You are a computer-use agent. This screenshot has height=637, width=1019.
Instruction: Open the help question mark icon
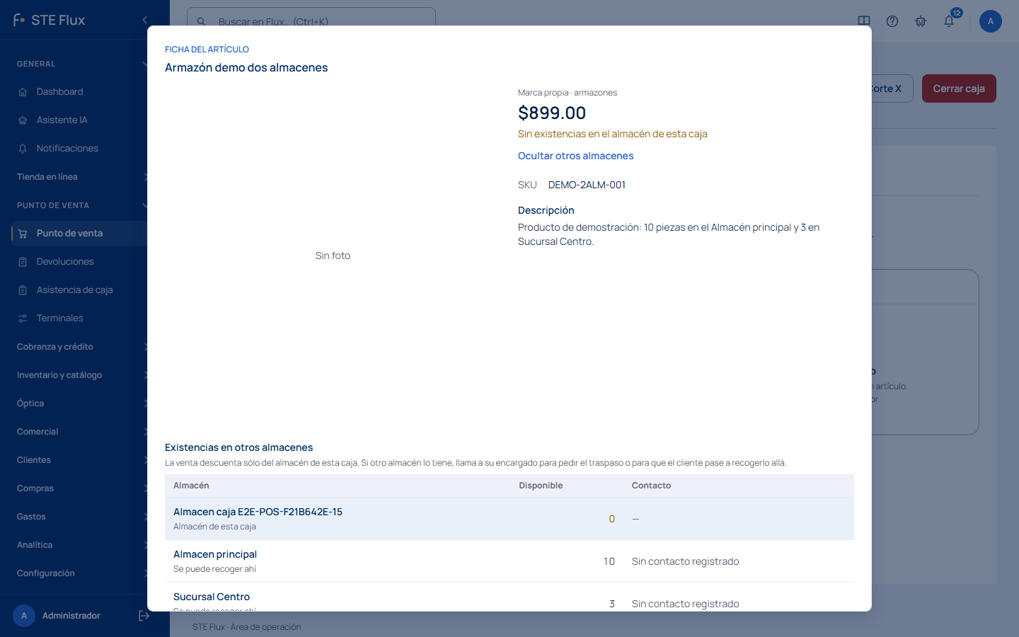pyautogui.click(x=892, y=21)
